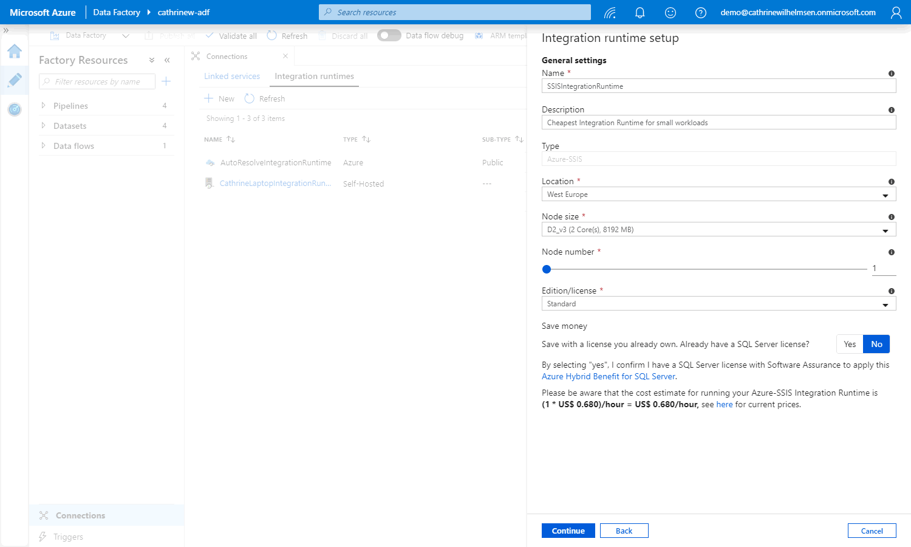Click the Continue button

click(x=568, y=531)
